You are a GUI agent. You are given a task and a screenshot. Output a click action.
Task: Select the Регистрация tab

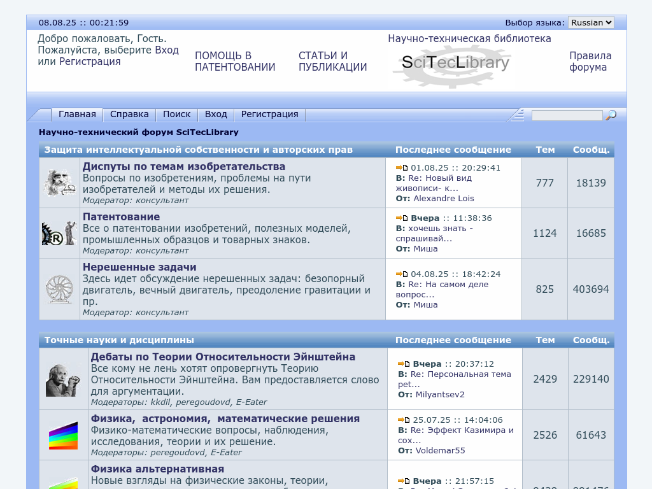(x=269, y=115)
